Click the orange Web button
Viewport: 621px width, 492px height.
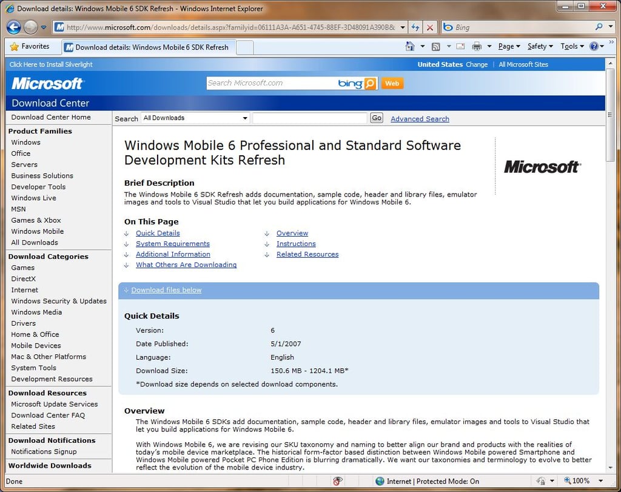[392, 83]
